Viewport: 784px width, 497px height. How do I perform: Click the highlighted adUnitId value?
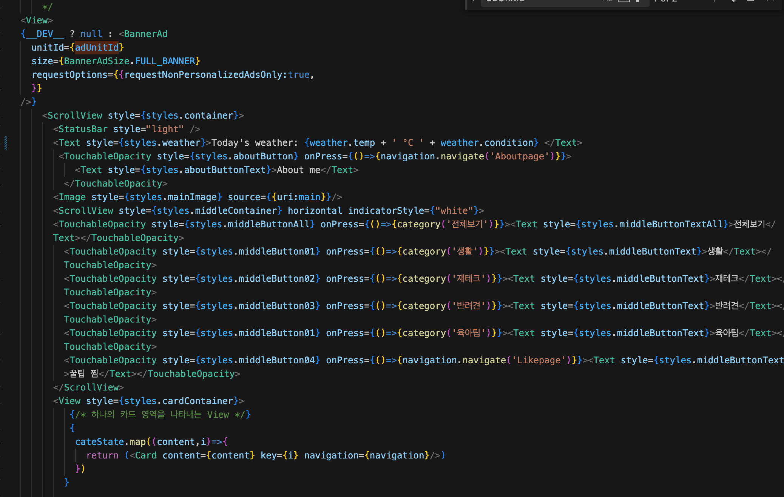(97, 48)
